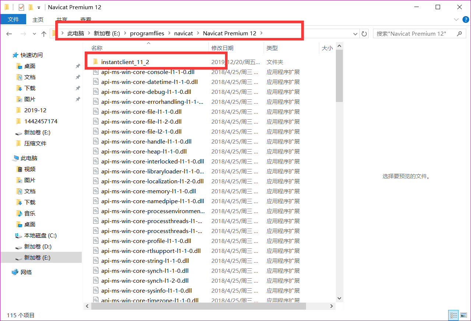Open 音乐 under 此电脑
This screenshot has height=321, width=471.
pyautogui.click(x=30, y=214)
